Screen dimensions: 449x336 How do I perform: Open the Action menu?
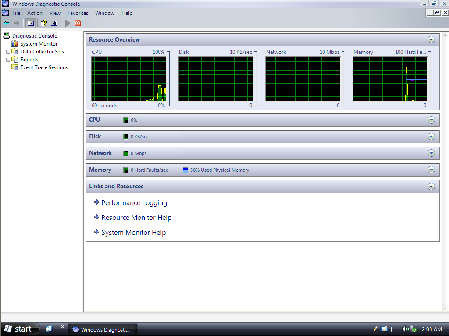(35, 13)
